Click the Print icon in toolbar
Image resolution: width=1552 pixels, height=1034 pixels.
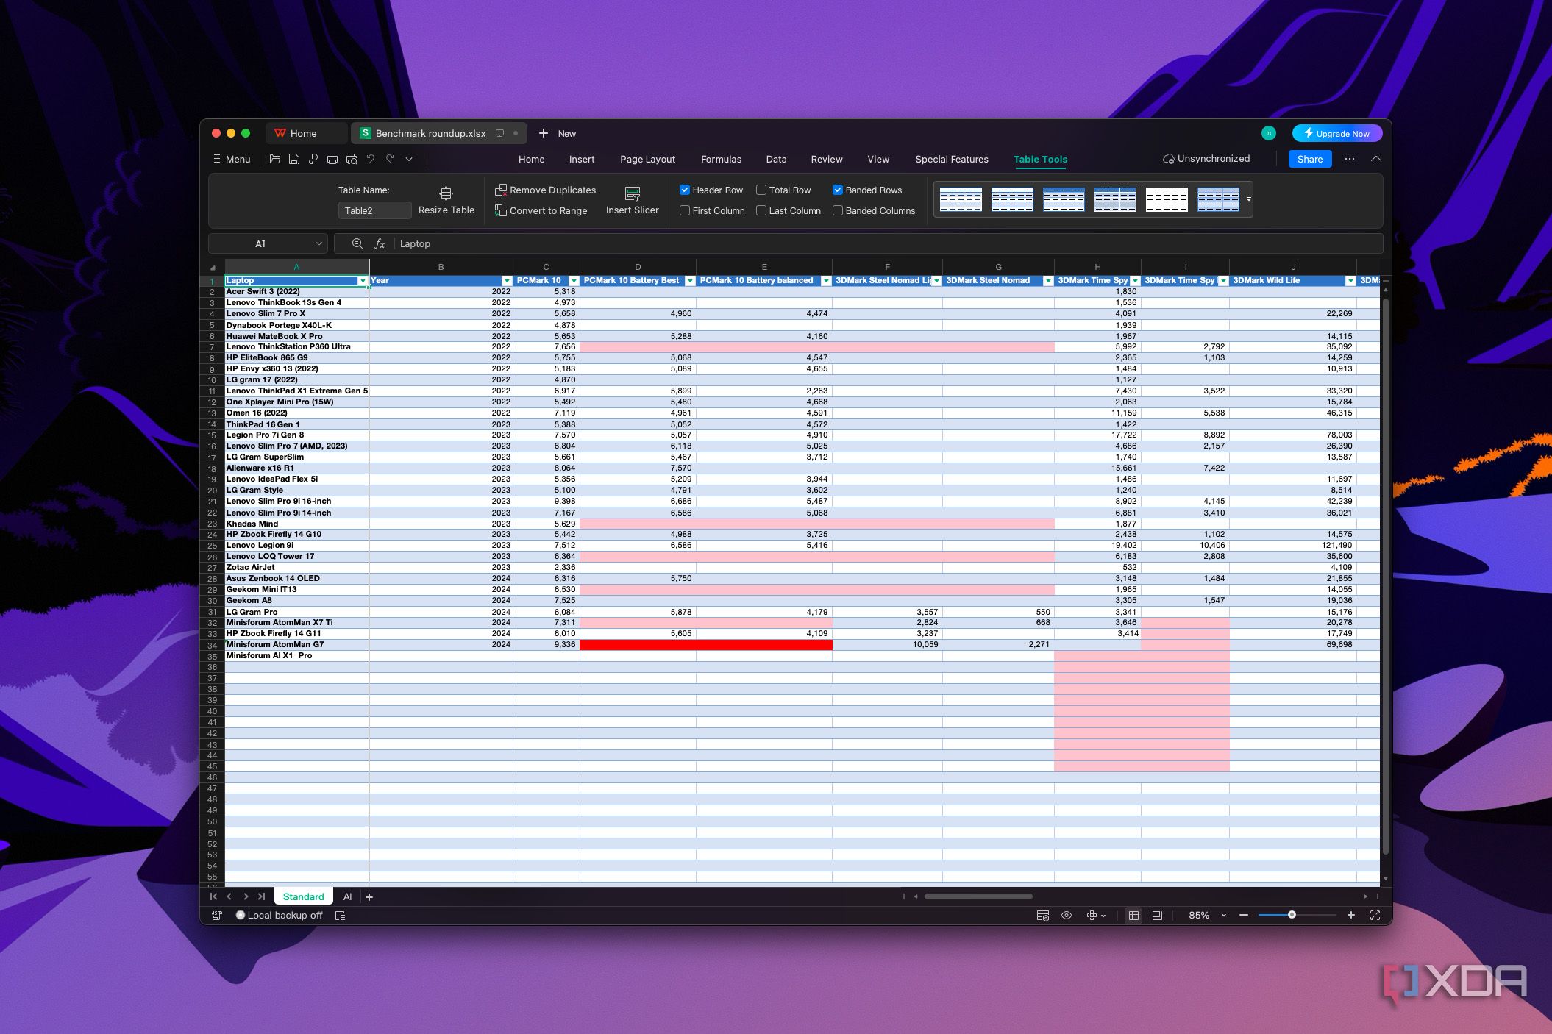[x=332, y=159]
